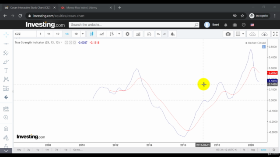Set time range to 1m
Screen dimensions: 280x157
47,150
